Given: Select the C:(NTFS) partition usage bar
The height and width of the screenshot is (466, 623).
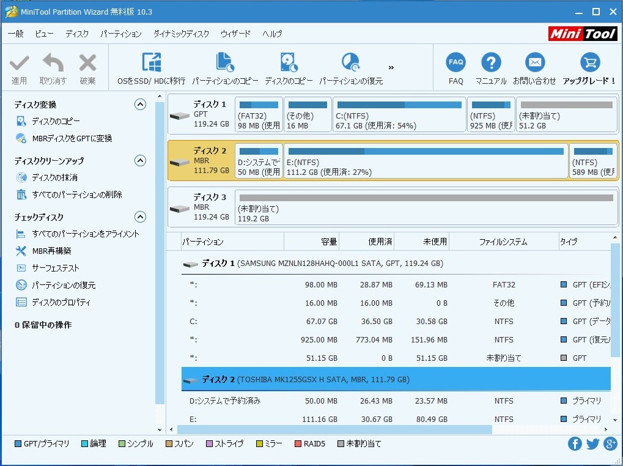Looking at the screenshot, I should [x=398, y=105].
